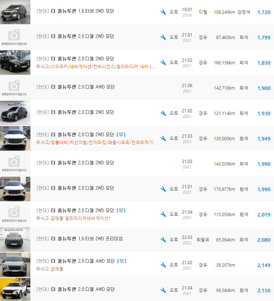This screenshot has height=301, width=274.
Task: Open gray Tucson photo for 121,114km listing
Action: point(15,113)
